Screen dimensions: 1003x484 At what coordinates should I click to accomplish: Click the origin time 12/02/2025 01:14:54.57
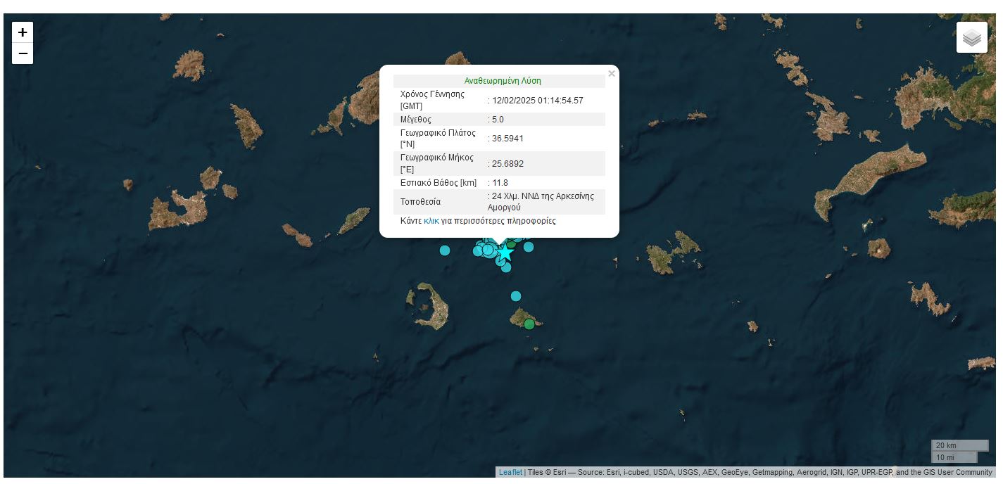[x=538, y=101]
